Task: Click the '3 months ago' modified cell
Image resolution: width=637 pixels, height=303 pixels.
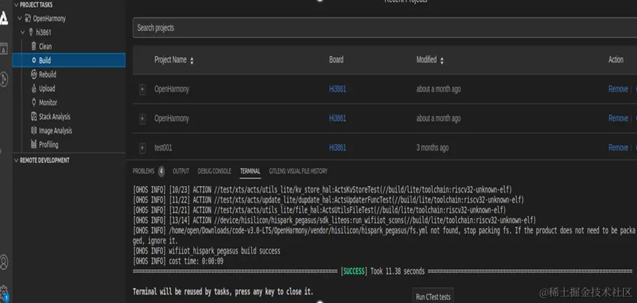Action: [432, 148]
